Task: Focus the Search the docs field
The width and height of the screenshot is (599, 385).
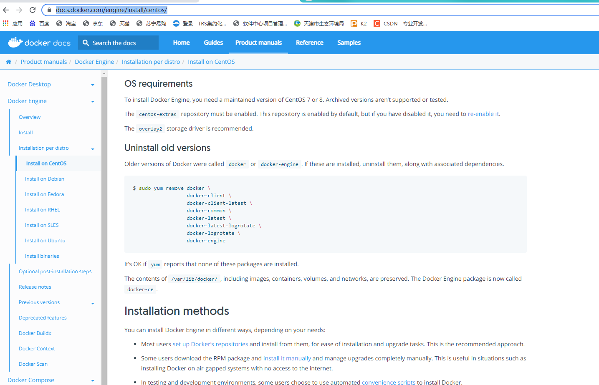Action: (118, 43)
